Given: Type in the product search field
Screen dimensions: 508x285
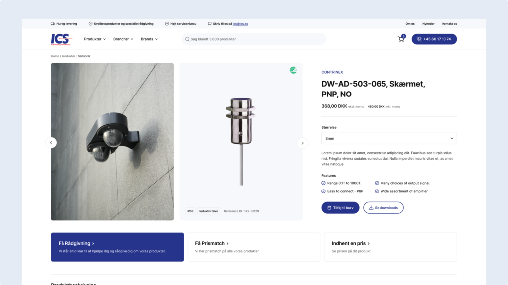Looking at the screenshot, I should click(255, 39).
